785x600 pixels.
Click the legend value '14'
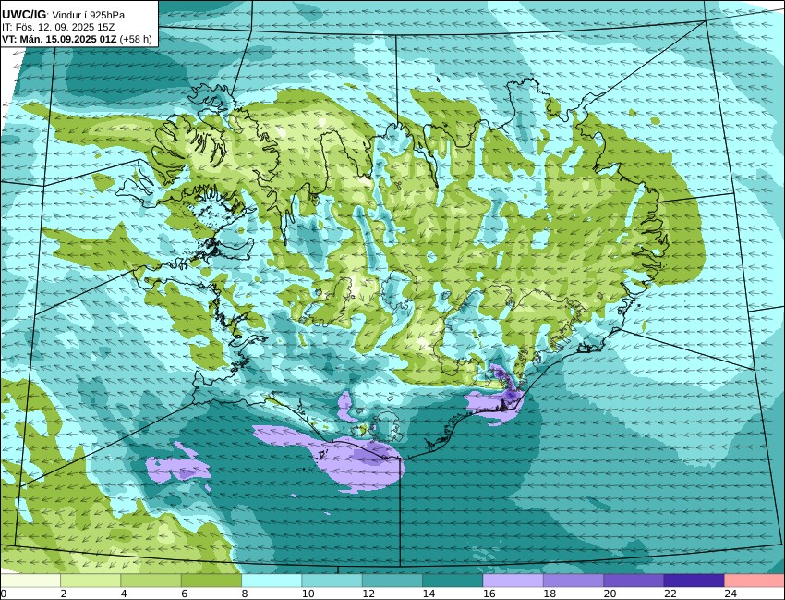pos(429,594)
